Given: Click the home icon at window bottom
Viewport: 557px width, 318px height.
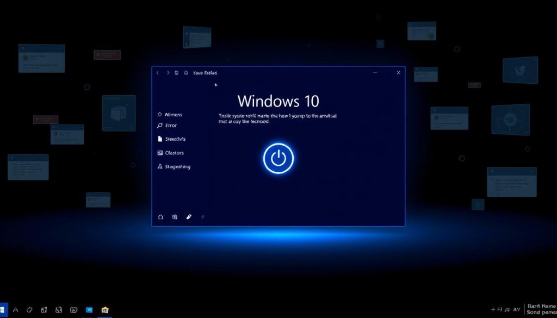Looking at the screenshot, I should pos(160,217).
